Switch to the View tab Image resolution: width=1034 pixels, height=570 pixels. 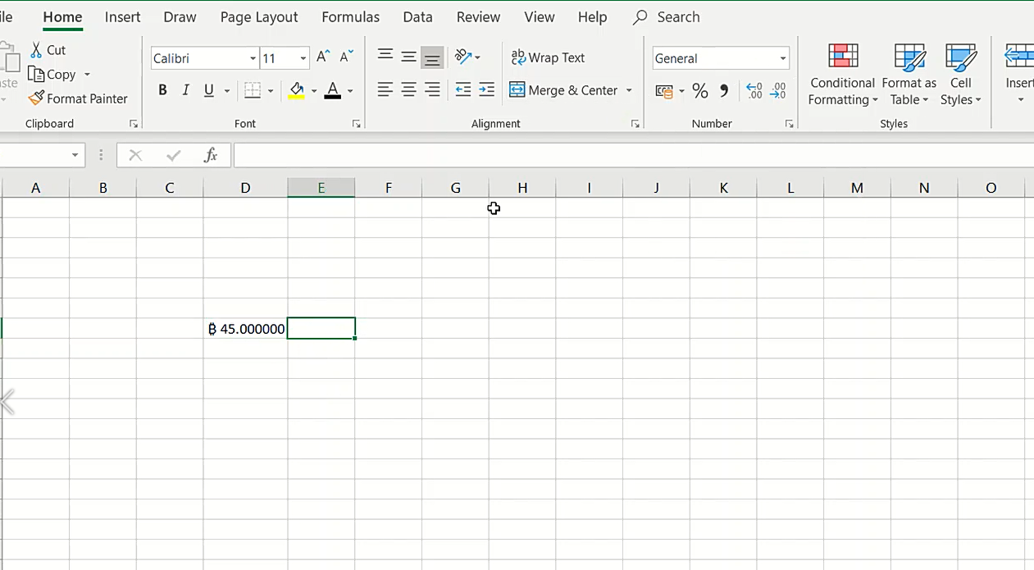[x=539, y=17]
